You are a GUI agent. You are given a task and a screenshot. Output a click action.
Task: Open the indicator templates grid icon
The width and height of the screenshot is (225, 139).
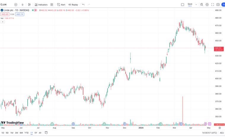[52, 5]
